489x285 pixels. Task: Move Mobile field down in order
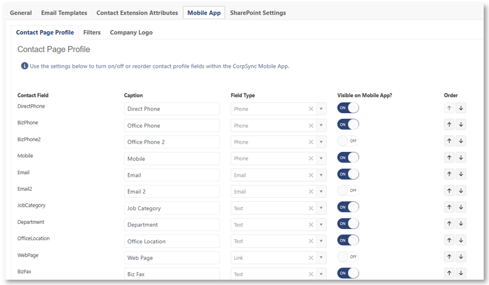(461, 158)
